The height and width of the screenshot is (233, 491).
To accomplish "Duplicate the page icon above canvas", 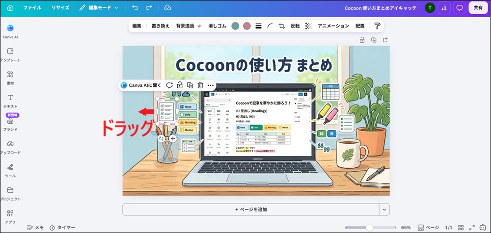I will [374, 40].
